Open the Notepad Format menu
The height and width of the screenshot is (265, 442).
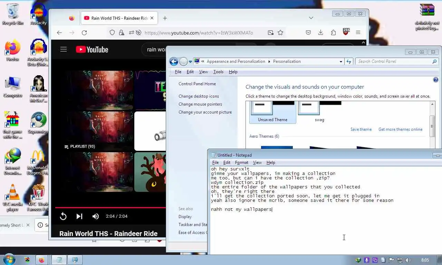point(241,163)
